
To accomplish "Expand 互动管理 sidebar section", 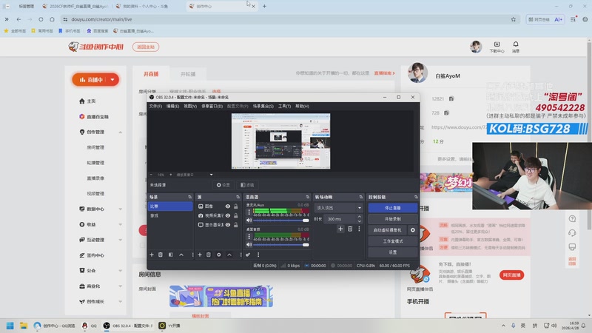I will click(x=121, y=240).
